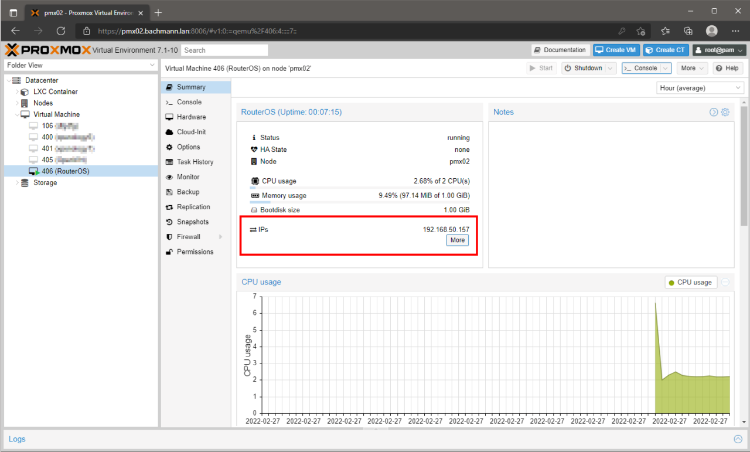Click the IP address 192.168.50.157
The height and width of the screenshot is (452, 750).
(x=446, y=229)
